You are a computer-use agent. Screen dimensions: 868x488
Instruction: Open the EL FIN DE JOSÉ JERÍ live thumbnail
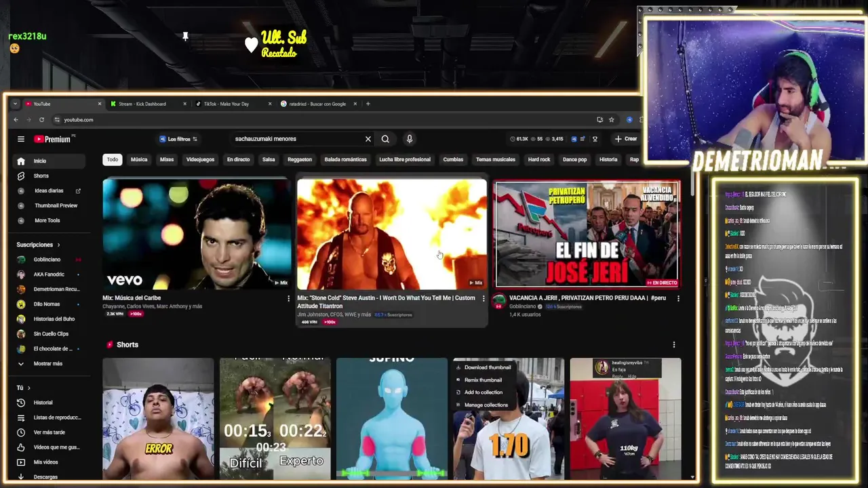pyautogui.click(x=587, y=234)
